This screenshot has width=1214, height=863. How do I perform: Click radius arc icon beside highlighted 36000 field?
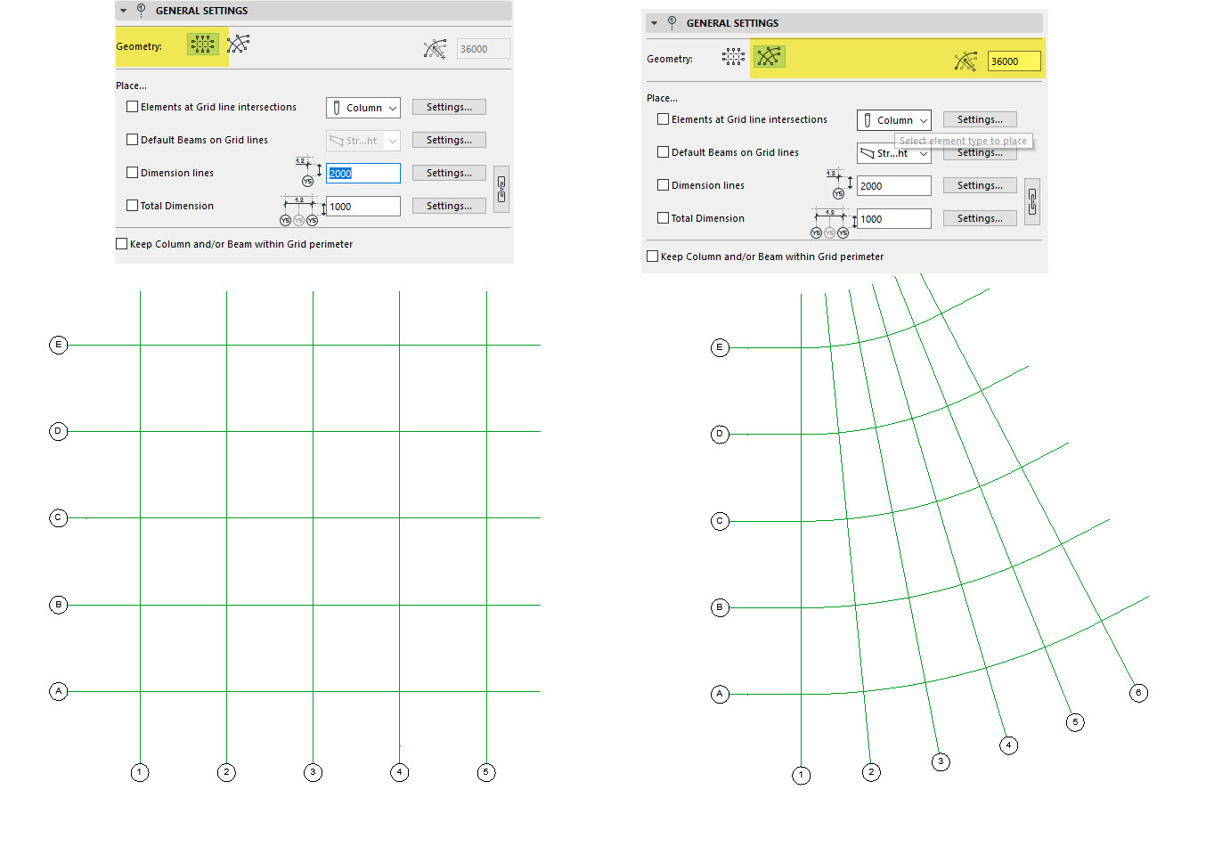click(965, 61)
